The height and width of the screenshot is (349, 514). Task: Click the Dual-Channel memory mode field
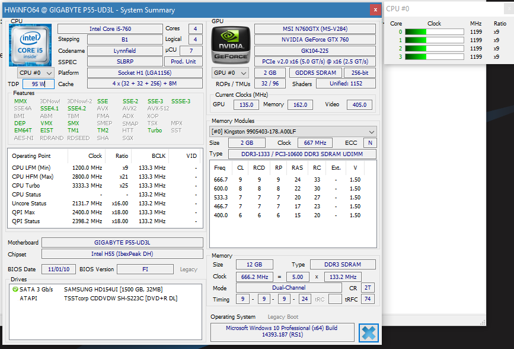pos(288,288)
